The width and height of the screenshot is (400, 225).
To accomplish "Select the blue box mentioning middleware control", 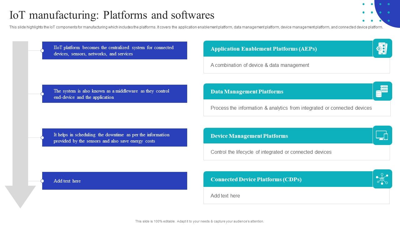I will pyautogui.click(x=115, y=94).
